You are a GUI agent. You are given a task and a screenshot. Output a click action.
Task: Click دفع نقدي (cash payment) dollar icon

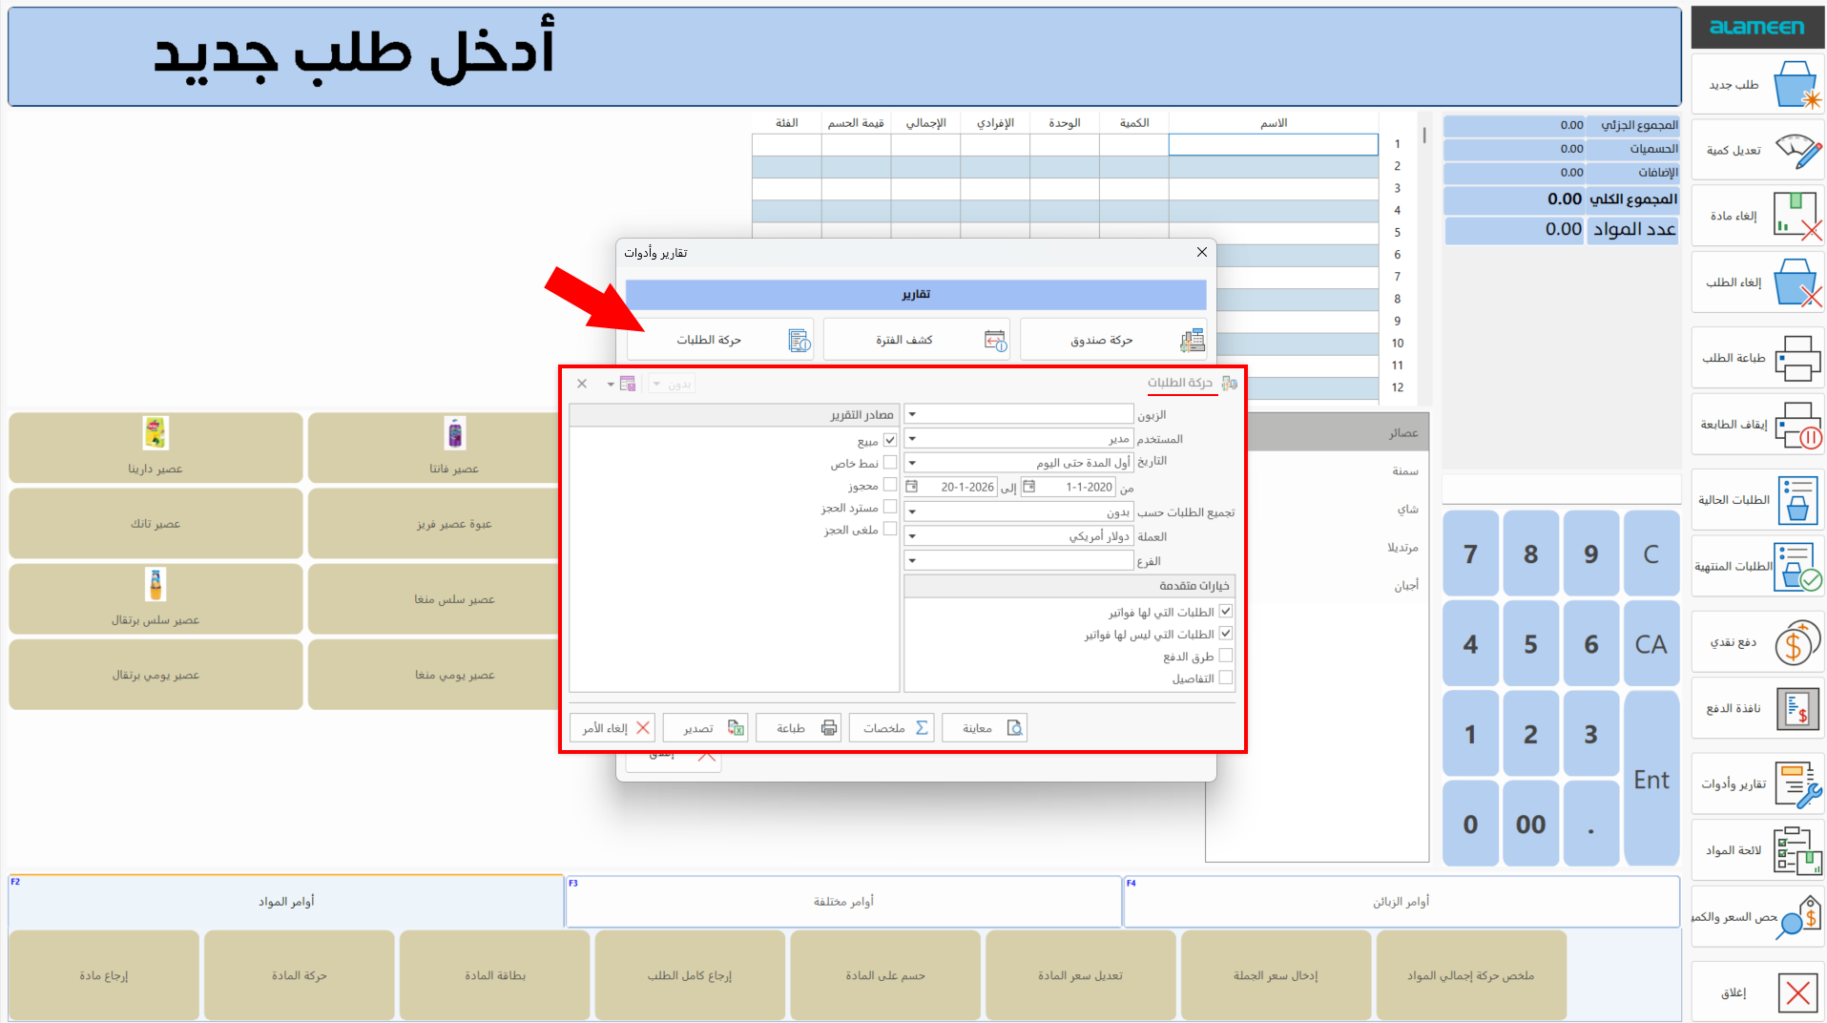pyautogui.click(x=1797, y=642)
